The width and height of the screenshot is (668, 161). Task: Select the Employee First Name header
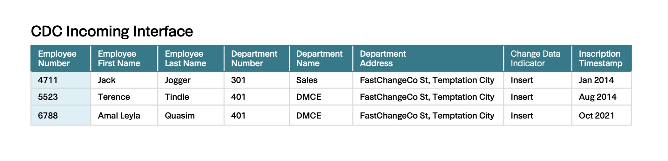pos(119,59)
